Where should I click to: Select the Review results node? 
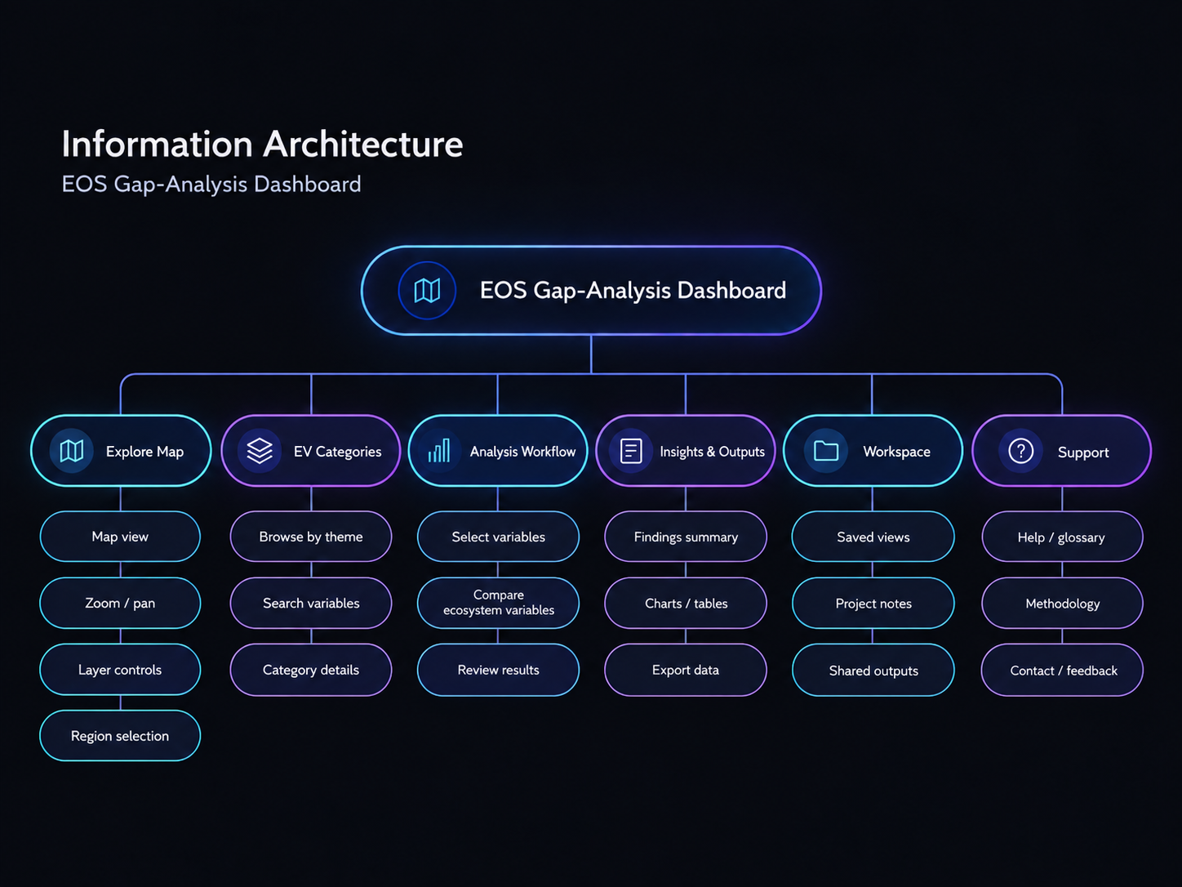click(498, 670)
